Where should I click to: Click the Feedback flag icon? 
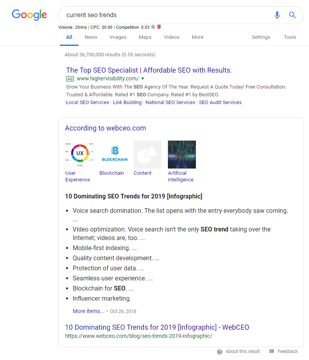[x=272, y=351]
